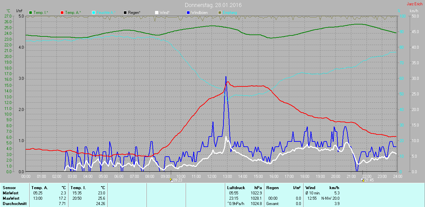425x207 pixels.
Task: Click the MaxWert row label
Action: (11, 198)
